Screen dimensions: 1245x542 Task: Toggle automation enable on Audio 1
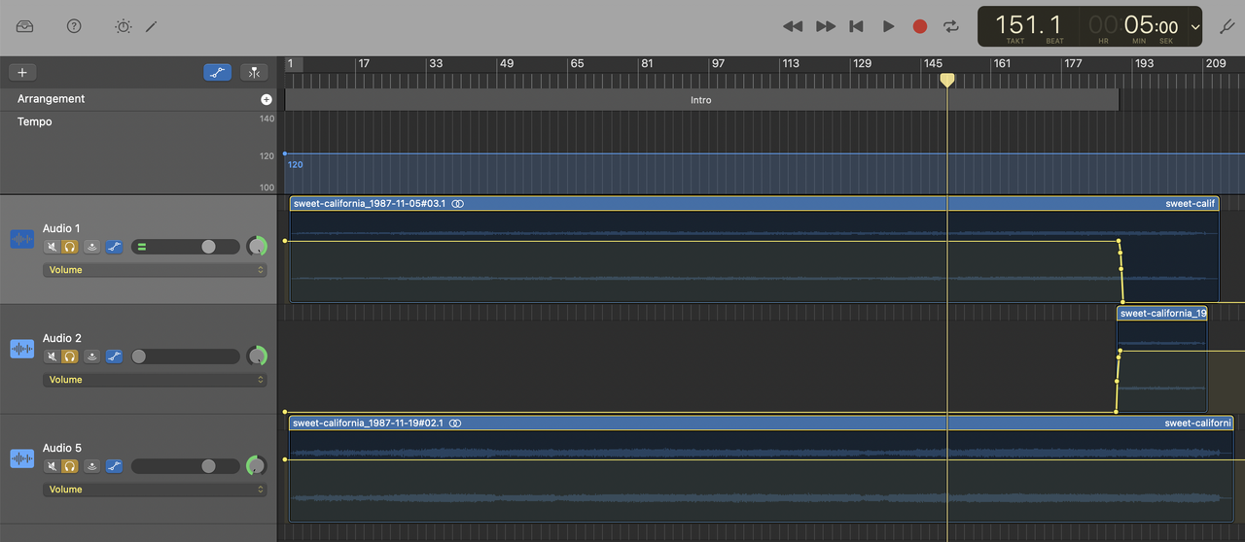114,247
